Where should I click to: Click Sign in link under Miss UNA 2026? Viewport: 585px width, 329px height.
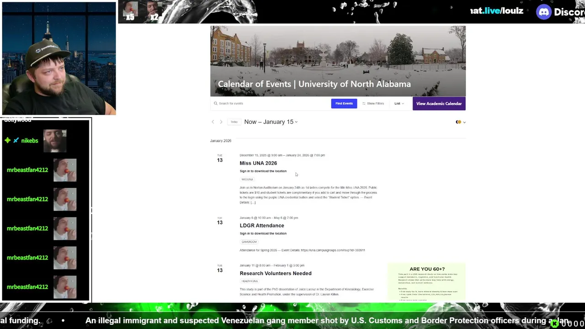263,171
